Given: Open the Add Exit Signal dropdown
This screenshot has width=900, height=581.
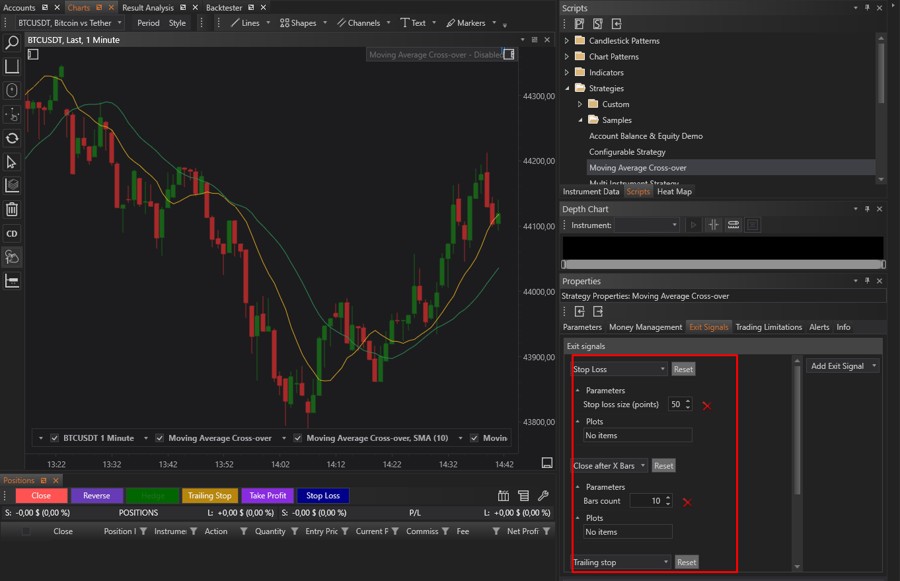Looking at the screenshot, I should coord(843,366).
